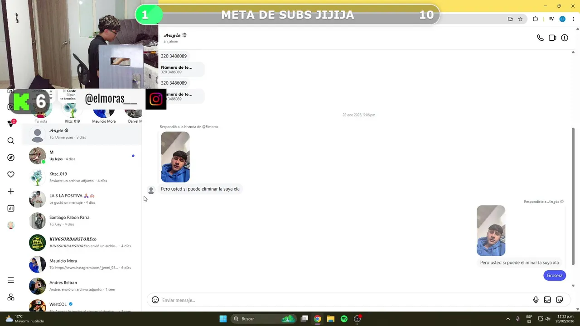The image size is (580, 326).
Task: Open Mauricio Mora chat in list
Action: (82, 264)
